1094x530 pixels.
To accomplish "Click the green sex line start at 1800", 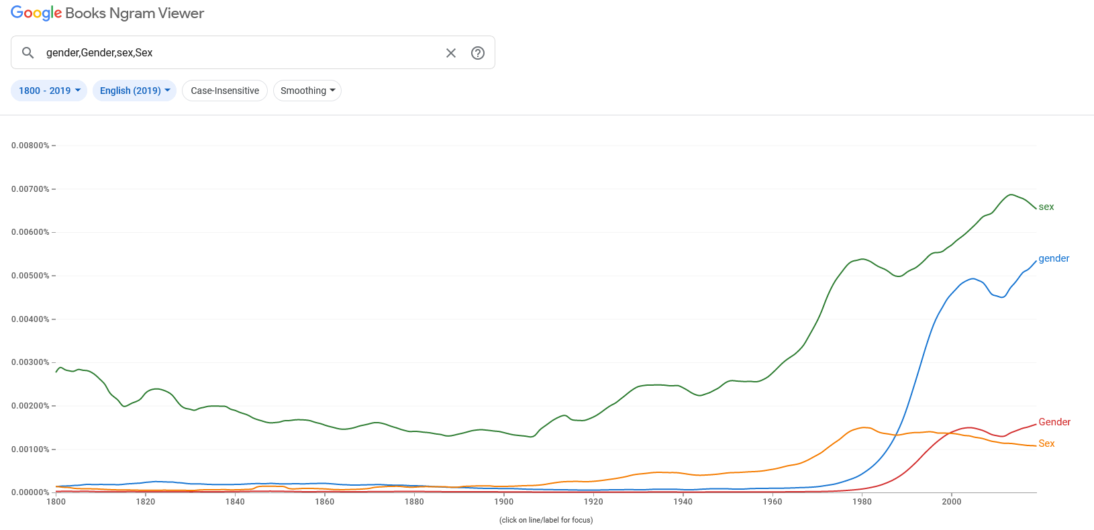I will pyautogui.click(x=56, y=371).
